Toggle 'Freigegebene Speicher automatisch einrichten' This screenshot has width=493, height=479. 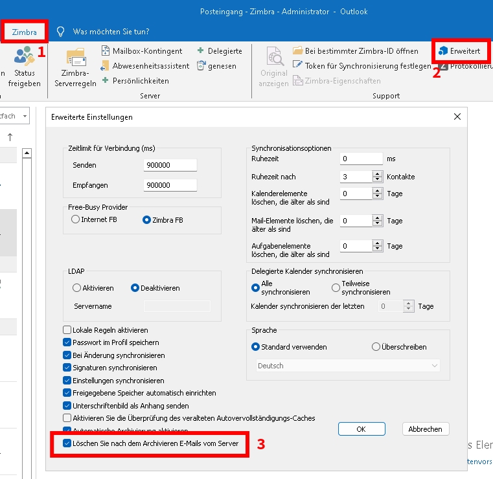pyautogui.click(x=67, y=393)
